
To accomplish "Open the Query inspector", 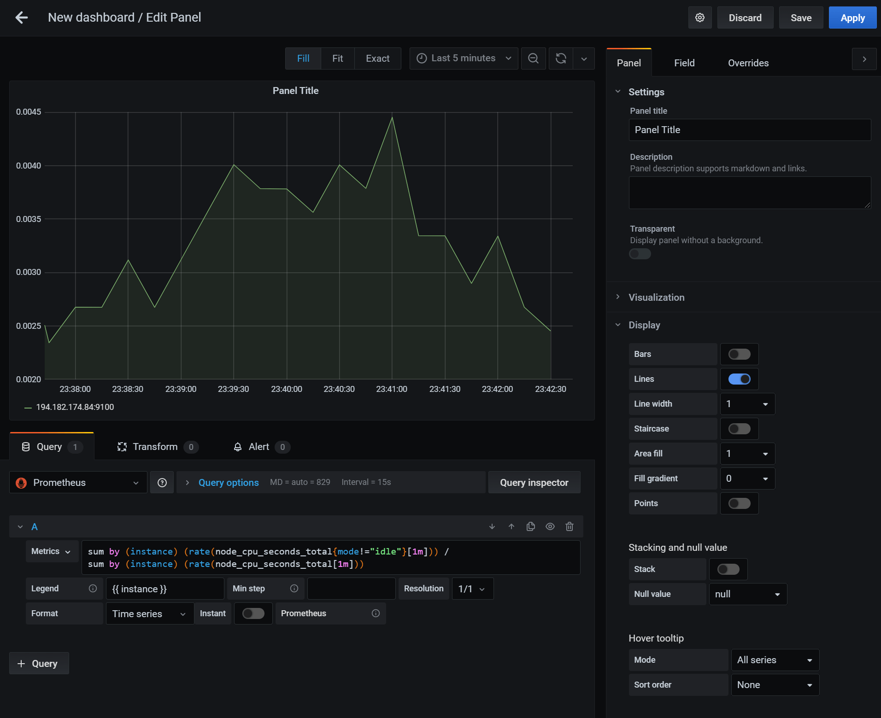I will [534, 482].
